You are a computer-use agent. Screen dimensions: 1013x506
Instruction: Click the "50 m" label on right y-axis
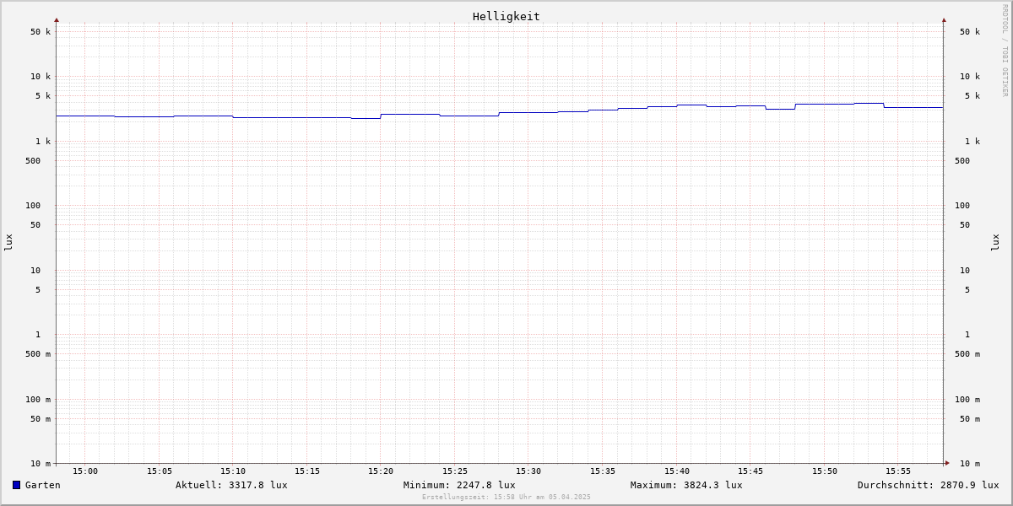970,419
